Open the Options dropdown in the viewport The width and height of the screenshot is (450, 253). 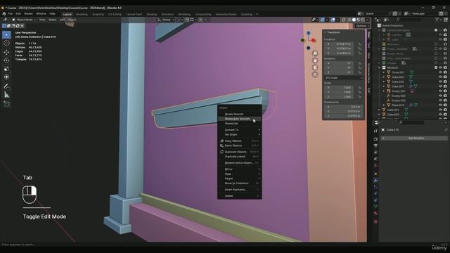click(362, 26)
